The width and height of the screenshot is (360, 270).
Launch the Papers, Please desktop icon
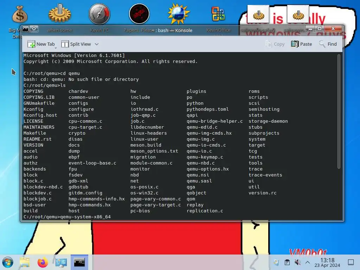[139, 14]
